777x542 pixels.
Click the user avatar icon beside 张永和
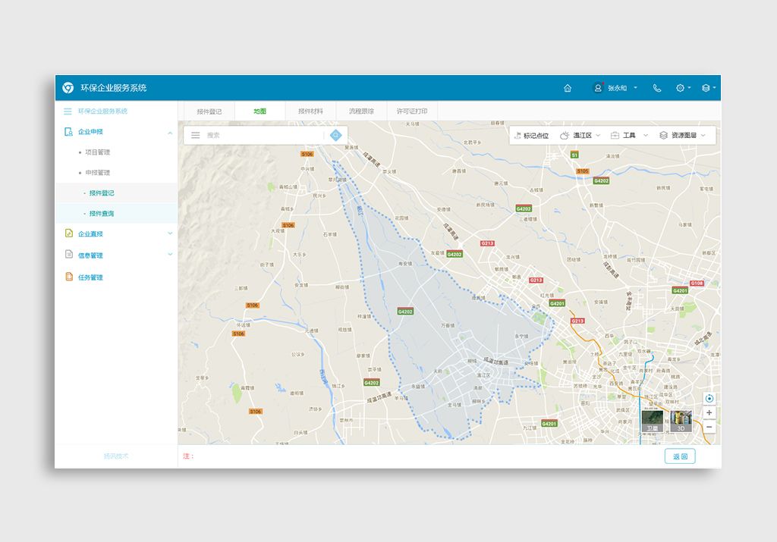[598, 88]
